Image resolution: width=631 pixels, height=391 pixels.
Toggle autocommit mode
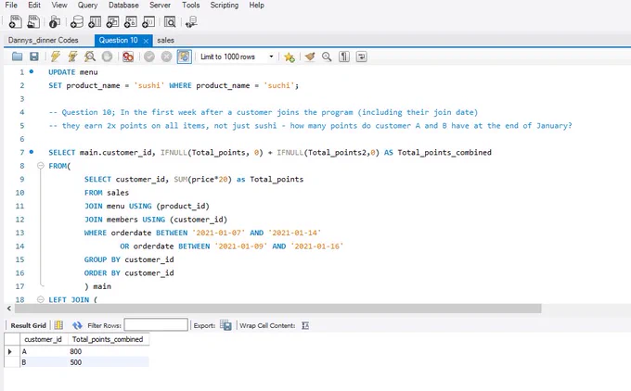point(184,57)
